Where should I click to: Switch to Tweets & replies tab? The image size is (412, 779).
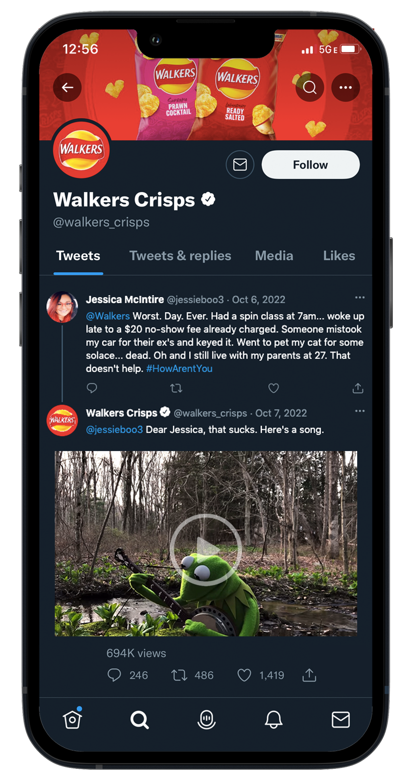[180, 256]
